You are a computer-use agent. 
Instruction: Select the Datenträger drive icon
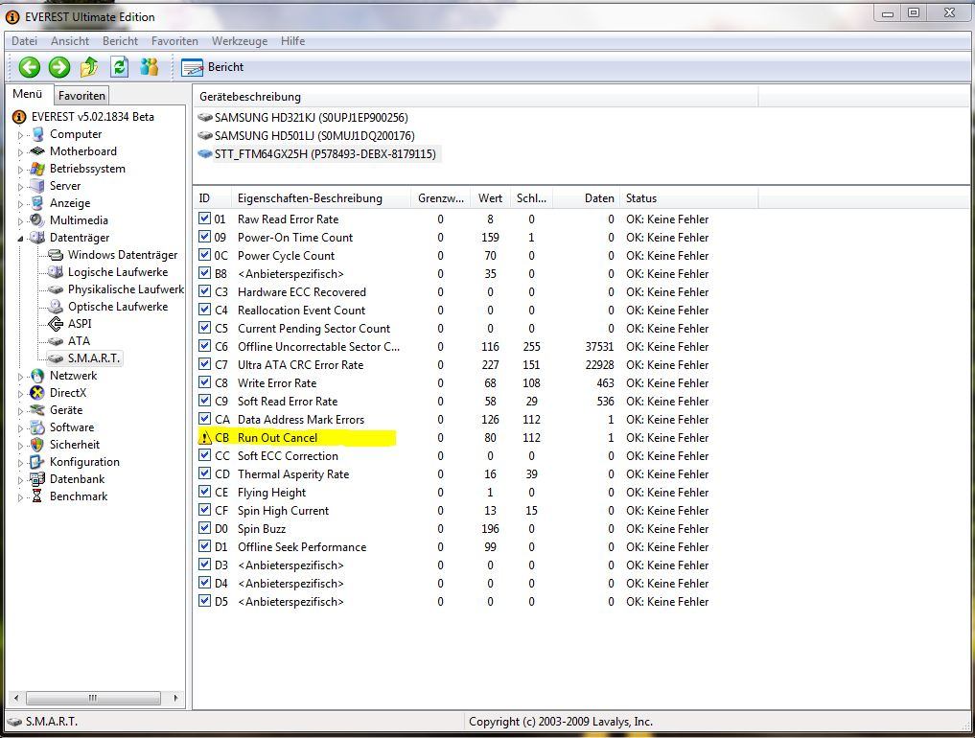pos(37,238)
